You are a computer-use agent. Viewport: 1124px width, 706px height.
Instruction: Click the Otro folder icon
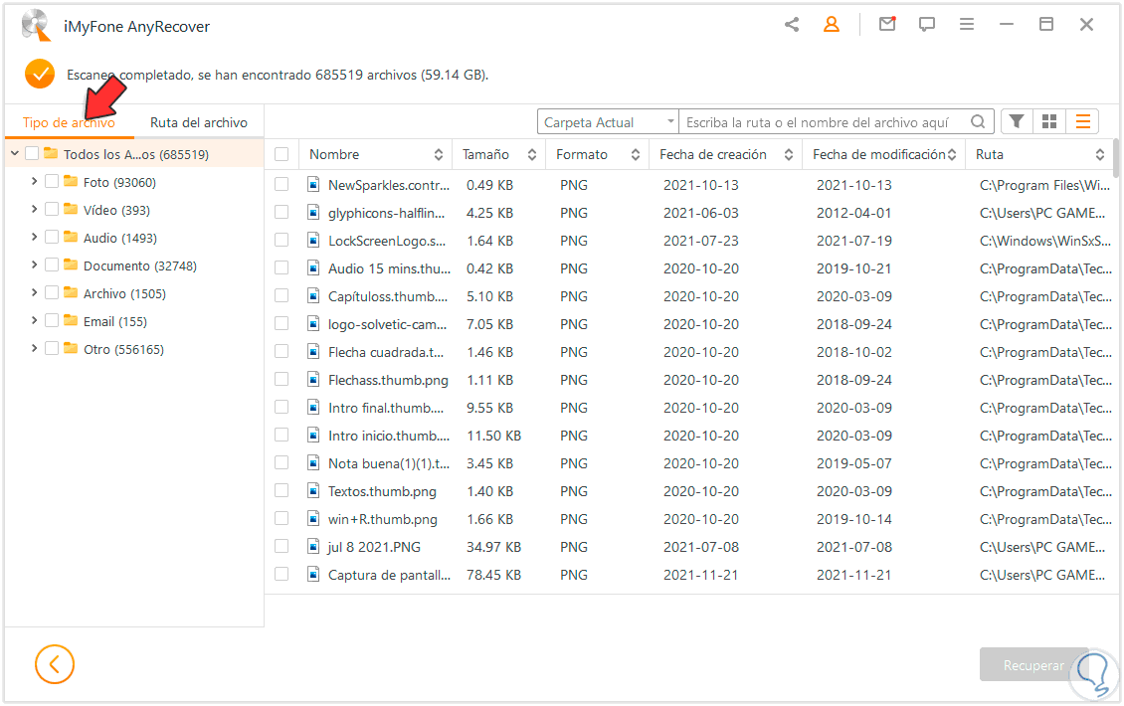[x=71, y=349]
